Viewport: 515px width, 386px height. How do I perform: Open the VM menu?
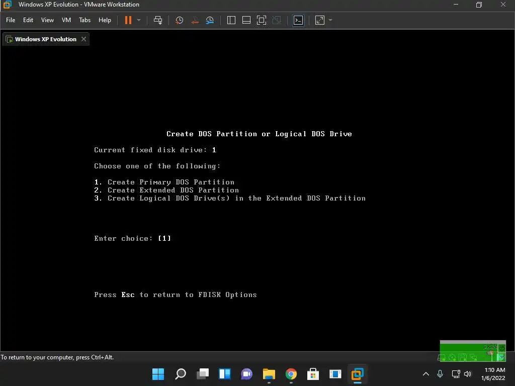[x=66, y=20]
